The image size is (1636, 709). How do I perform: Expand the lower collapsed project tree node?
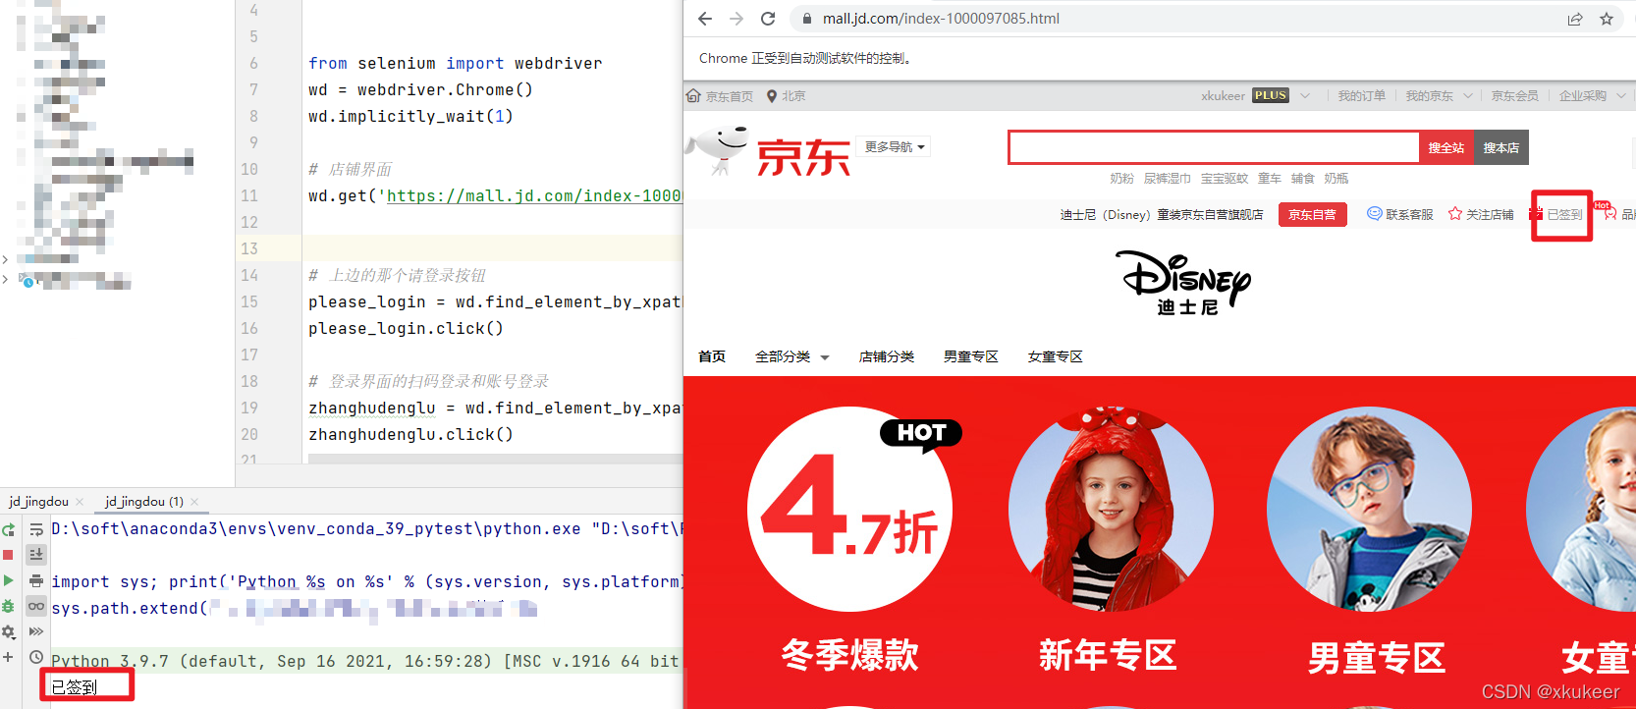click(5, 280)
